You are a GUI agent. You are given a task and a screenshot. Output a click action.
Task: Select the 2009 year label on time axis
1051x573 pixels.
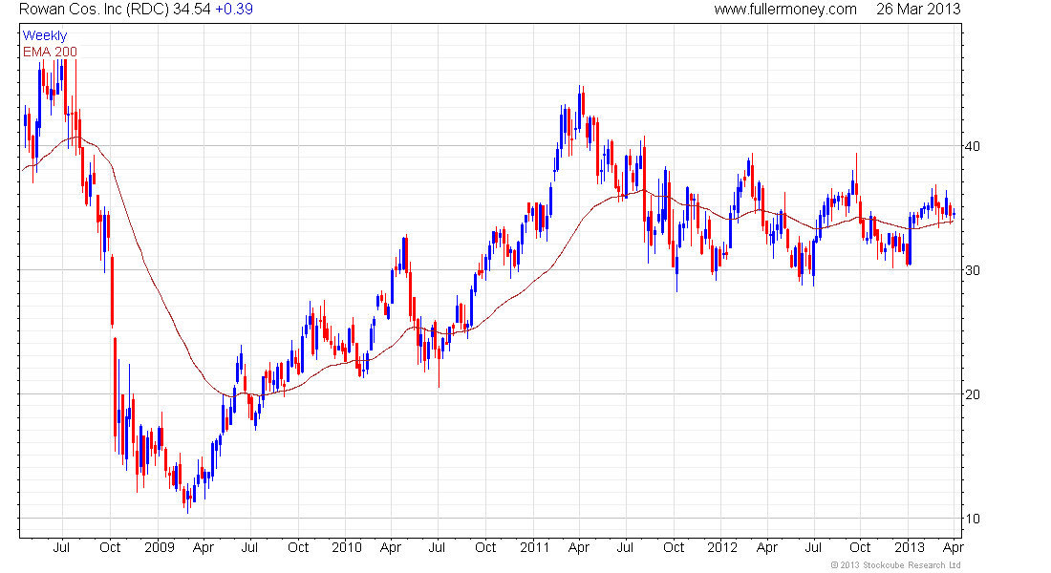[159, 547]
